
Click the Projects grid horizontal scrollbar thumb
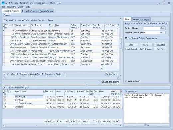click(x=20, y=78)
